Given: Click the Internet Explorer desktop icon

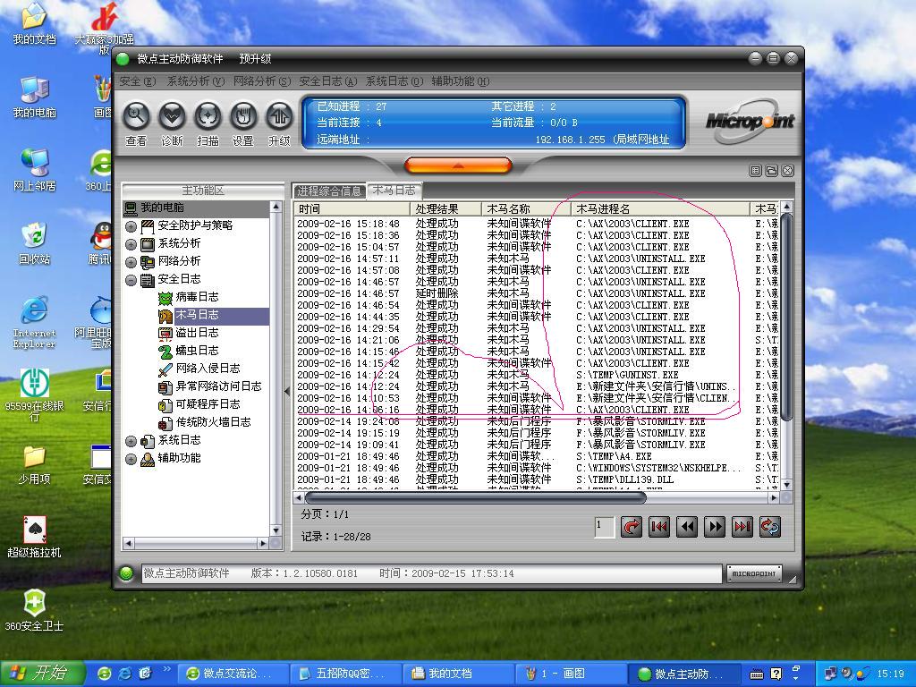Looking at the screenshot, I should tap(34, 322).
